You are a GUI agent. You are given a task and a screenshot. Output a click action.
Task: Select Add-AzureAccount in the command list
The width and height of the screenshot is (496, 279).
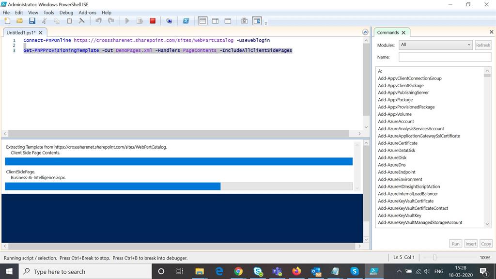click(396, 122)
